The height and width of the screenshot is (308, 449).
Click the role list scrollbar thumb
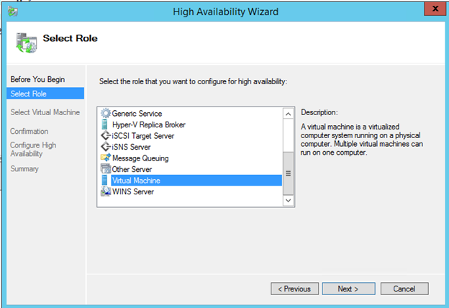point(289,173)
